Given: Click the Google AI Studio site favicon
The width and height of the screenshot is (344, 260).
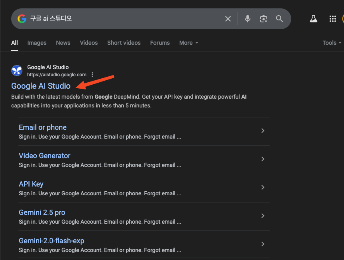Looking at the screenshot, I should coord(17,71).
